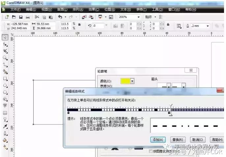The image size is (226, 157).
Task: Toggle the round corners together lock
Action: [x=168, y=24]
